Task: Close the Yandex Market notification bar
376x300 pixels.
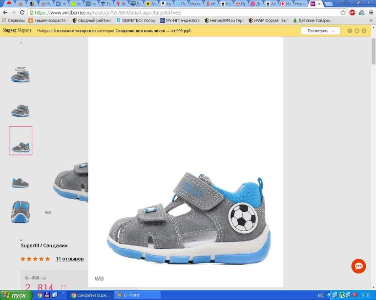Action: (x=364, y=31)
